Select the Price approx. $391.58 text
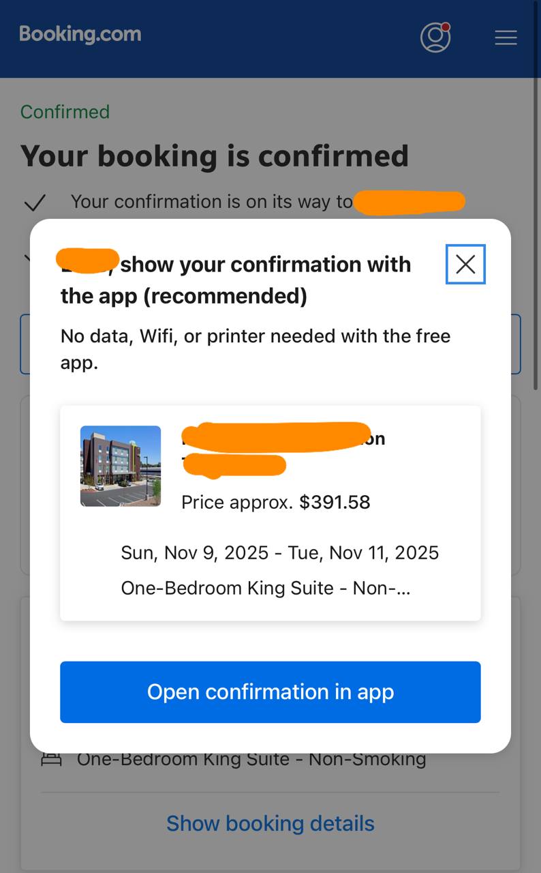This screenshot has height=873, width=541. tap(275, 503)
